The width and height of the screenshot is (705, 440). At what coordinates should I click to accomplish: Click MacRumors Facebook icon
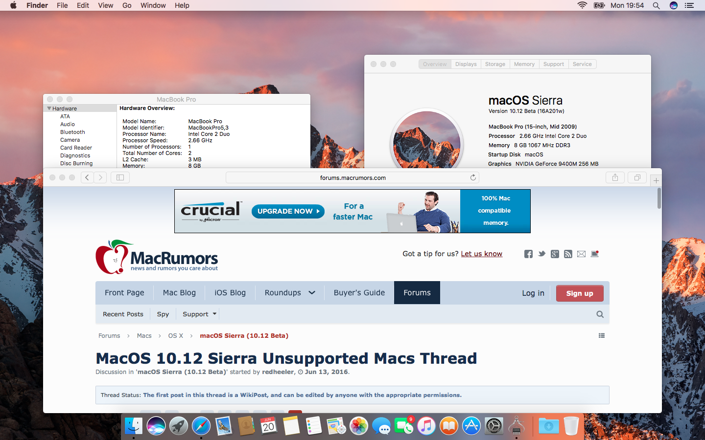(x=528, y=254)
